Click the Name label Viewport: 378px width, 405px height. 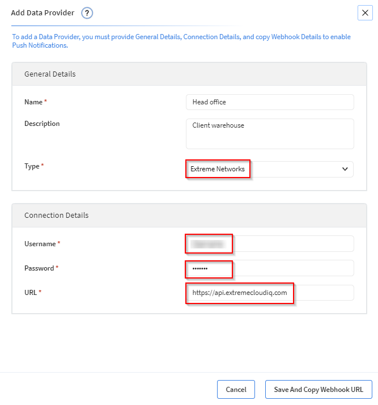[33, 102]
